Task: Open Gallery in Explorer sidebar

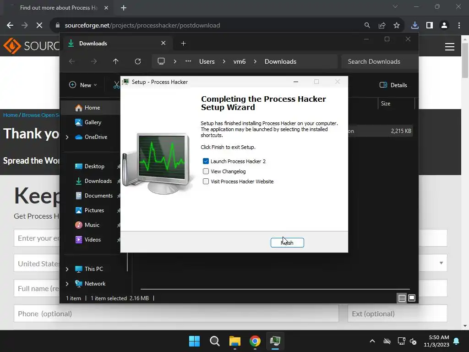Action: [x=93, y=122]
